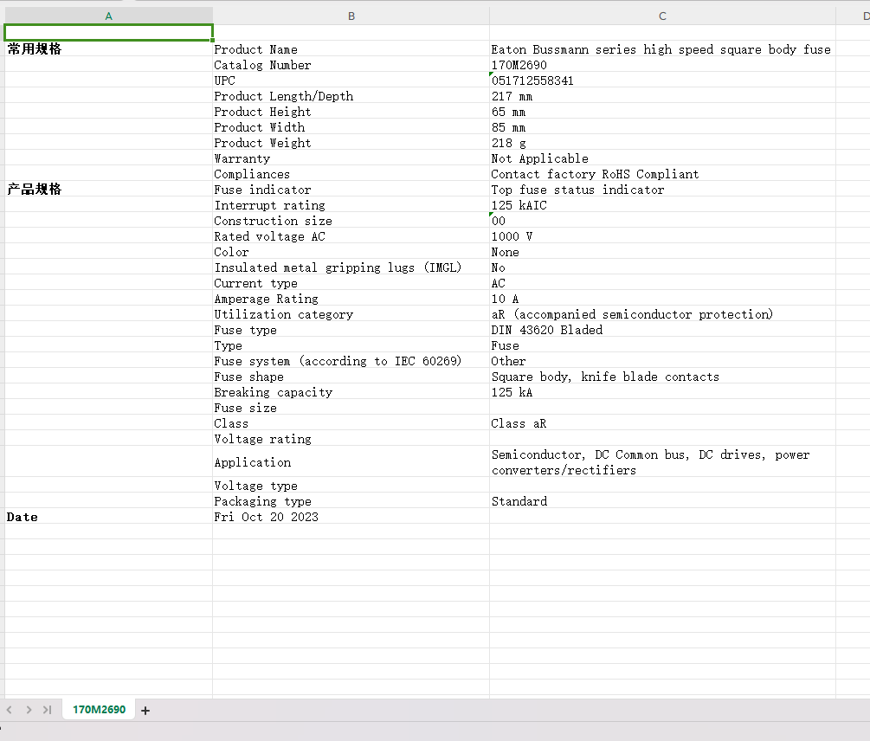The image size is (870, 741).
Task: Select aR accompanied semiconductor protection cell
Action: (662, 314)
